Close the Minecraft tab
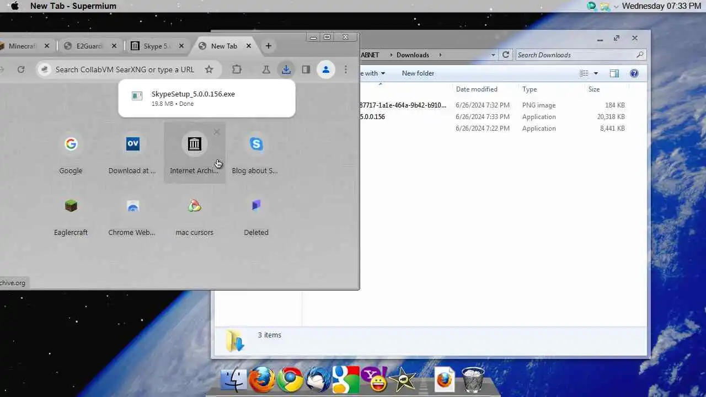 tap(47, 46)
